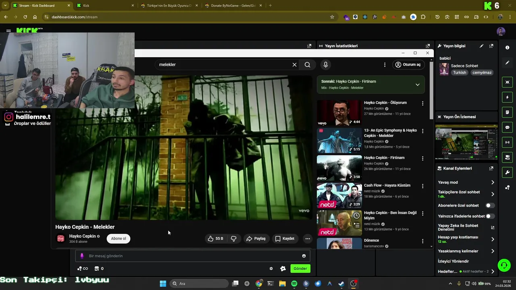Viewport: 516px width, 290px height.
Task: Toggle Yalnızca ifadelerle sohbet switch
Action: click(x=490, y=216)
